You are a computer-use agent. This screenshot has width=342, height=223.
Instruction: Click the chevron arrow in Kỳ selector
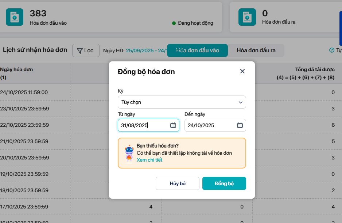(240, 102)
